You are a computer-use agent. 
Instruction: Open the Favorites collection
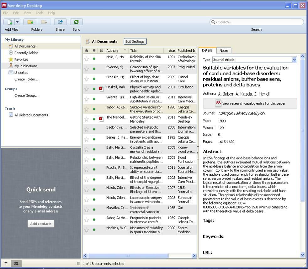tap(41, 59)
